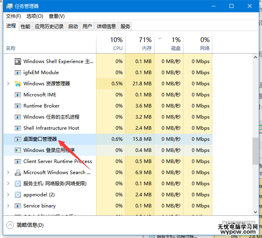
Task: Click the appmodel (2) gear icon
Action: pyautogui.click(x=18, y=195)
